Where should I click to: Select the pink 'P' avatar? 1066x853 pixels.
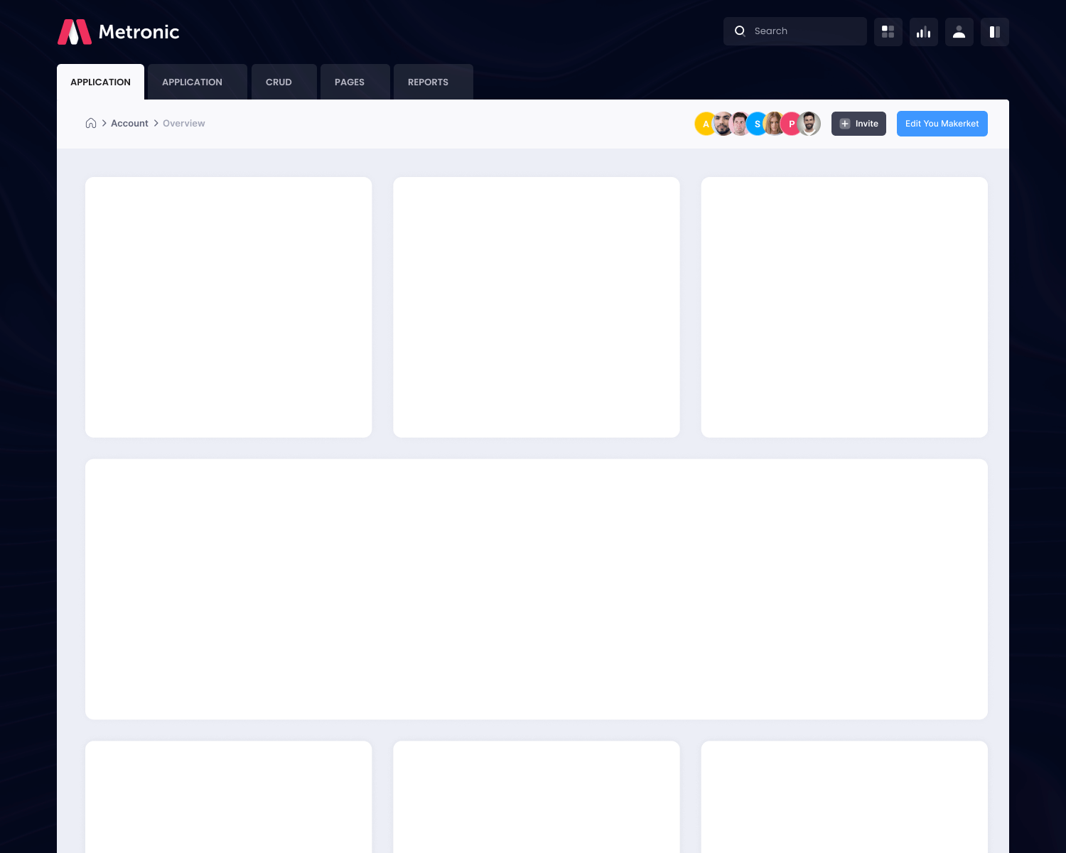[x=791, y=124]
